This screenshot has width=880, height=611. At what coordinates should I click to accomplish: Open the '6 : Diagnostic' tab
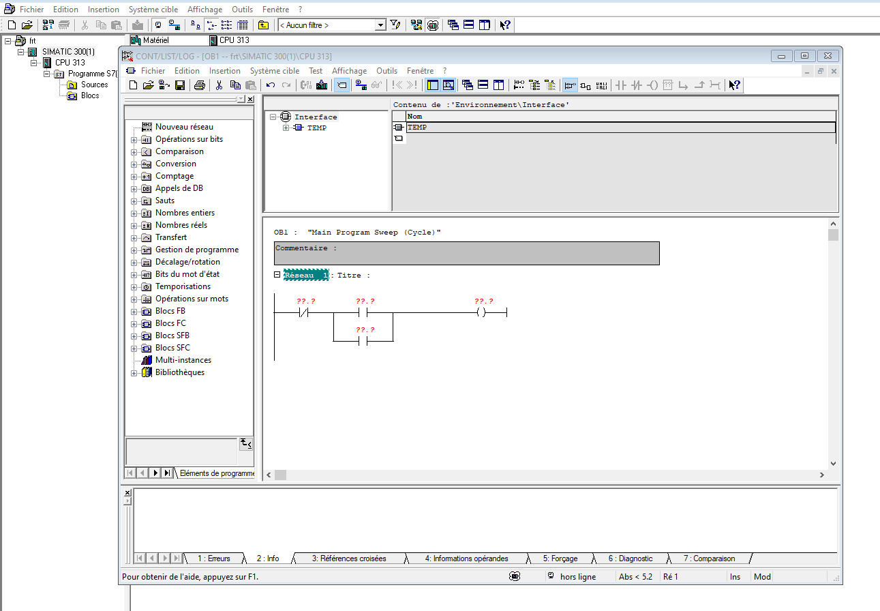[x=631, y=558]
